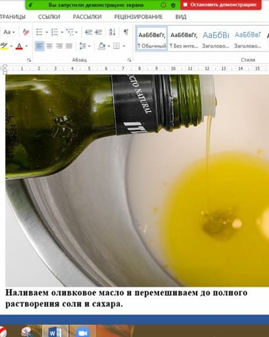Apply red font color

click(x=19, y=46)
